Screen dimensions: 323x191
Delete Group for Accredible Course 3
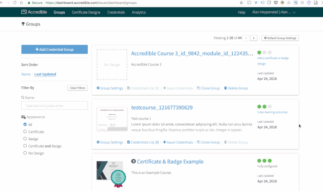(x=236, y=88)
